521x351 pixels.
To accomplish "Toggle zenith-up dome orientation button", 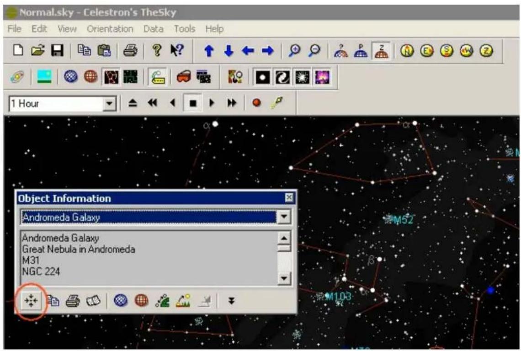I will [381, 51].
